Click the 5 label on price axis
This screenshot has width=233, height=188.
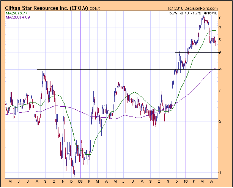[220, 53]
